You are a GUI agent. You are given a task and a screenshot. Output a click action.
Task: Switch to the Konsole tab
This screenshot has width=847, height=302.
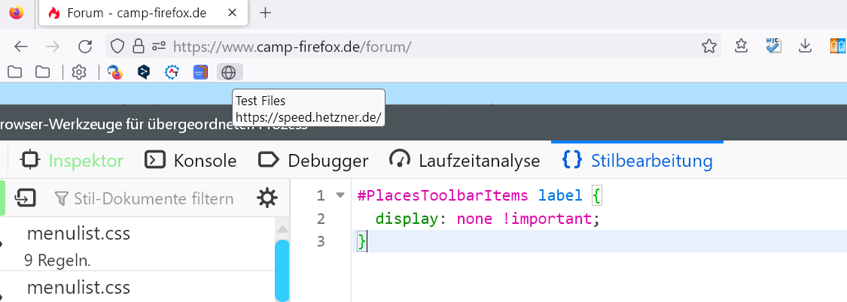pyautogui.click(x=190, y=160)
